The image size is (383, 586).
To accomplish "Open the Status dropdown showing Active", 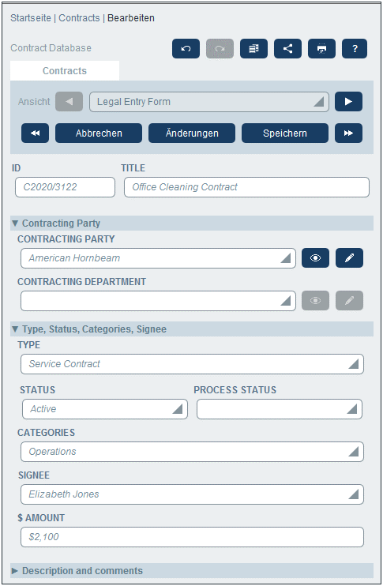I will [105, 409].
